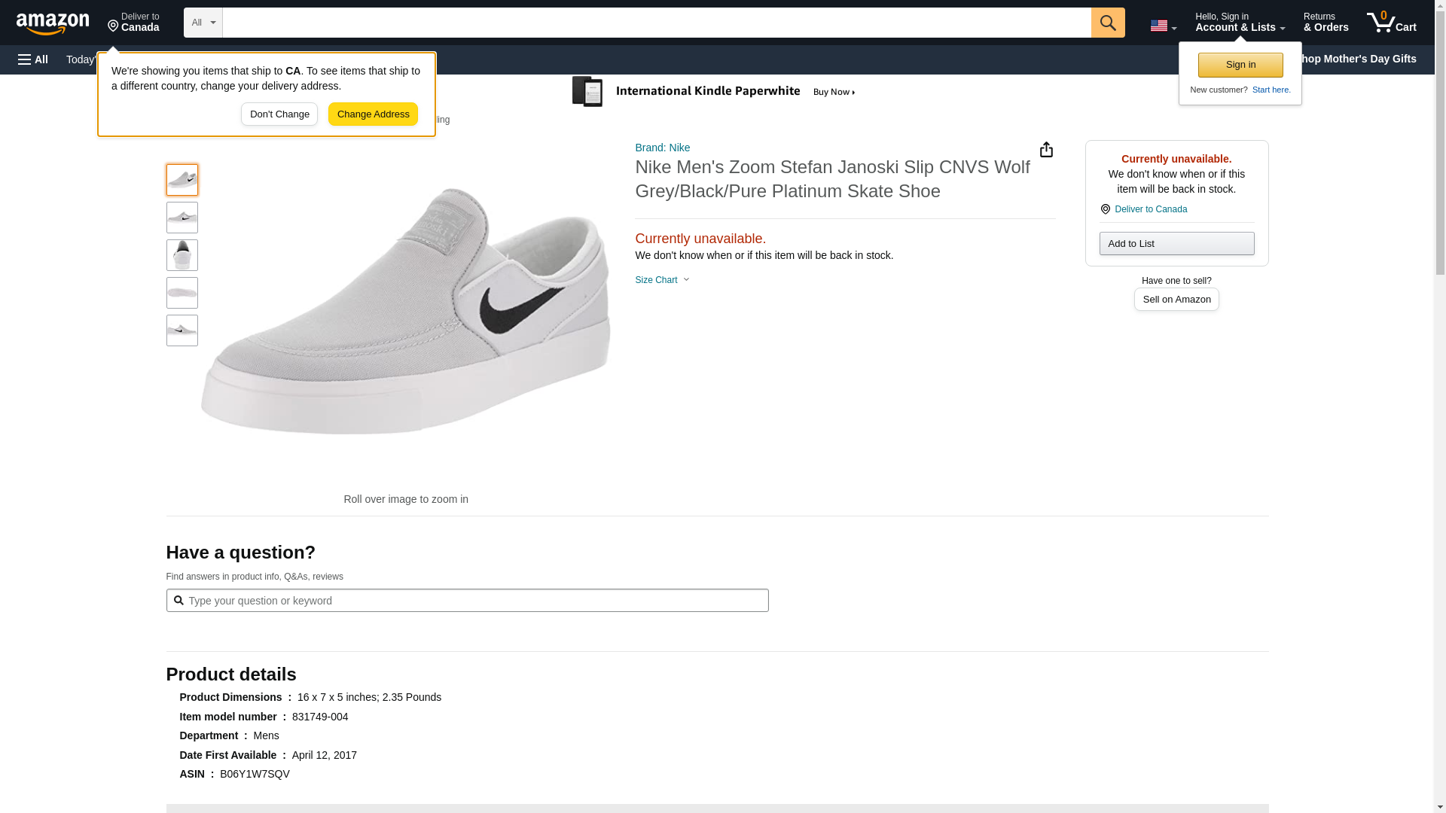Open the shopping cart
The height and width of the screenshot is (813, 1446).
pyautogui.click(x=1391, y=23)
